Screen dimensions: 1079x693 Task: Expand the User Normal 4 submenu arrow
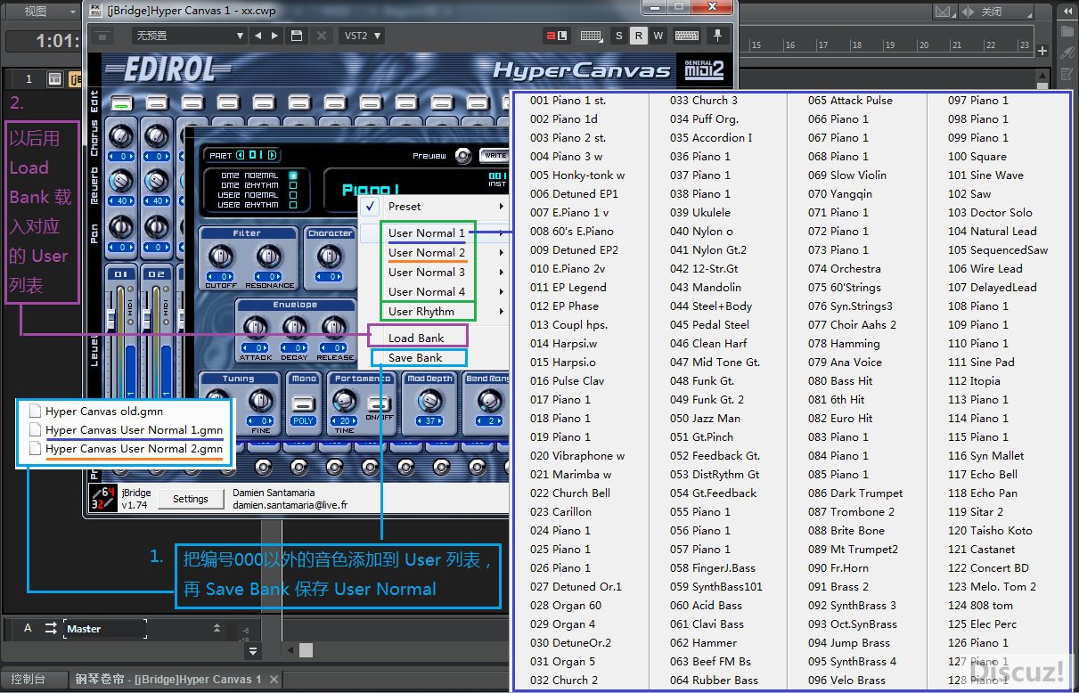(502, 291)
